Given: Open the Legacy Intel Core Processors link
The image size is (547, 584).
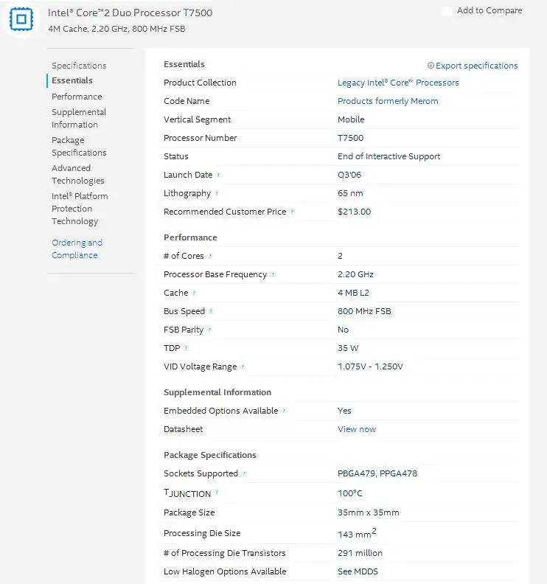Looking at the screenshot, I should tap(398, 83).
